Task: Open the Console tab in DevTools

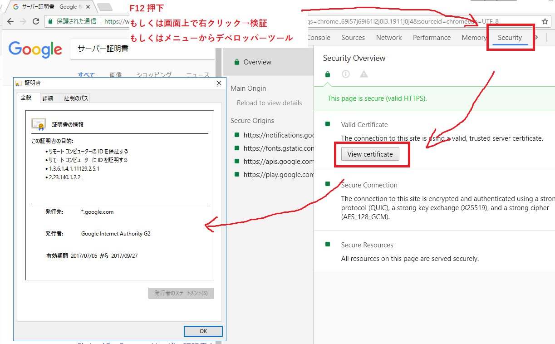Action: click(x=319, y=38)
